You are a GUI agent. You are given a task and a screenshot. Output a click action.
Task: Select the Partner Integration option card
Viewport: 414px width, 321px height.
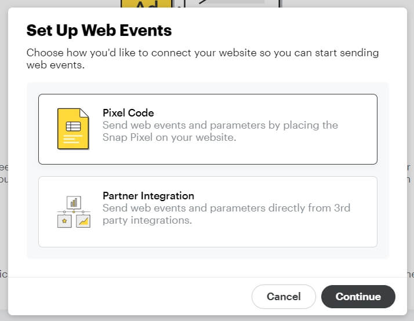pyautogui.click(x=208, y=212)
